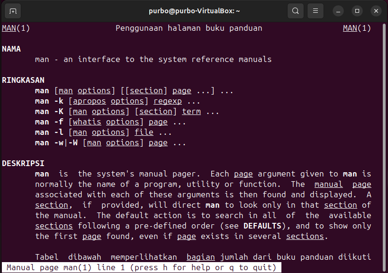The image size is (388, 273).
Task: Click 'memperlihatkan' in the bottom paragraph
Action: point(144,257)
